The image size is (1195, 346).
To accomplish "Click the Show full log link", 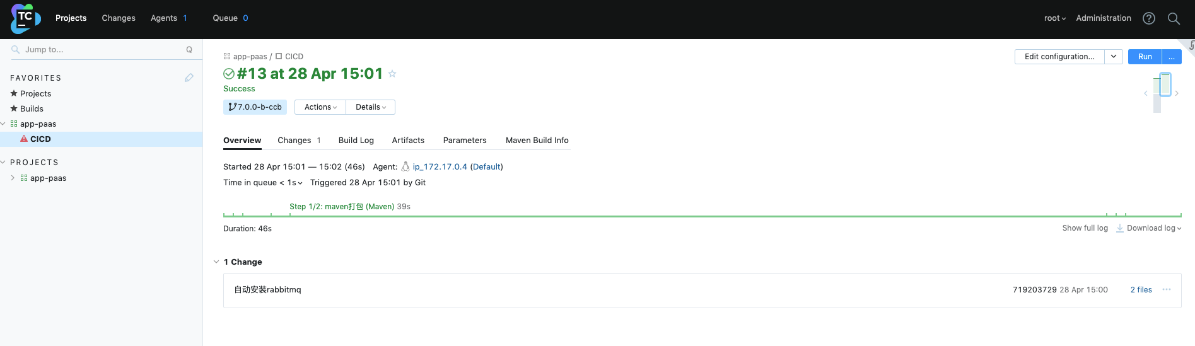I will tap(1085, 228).
